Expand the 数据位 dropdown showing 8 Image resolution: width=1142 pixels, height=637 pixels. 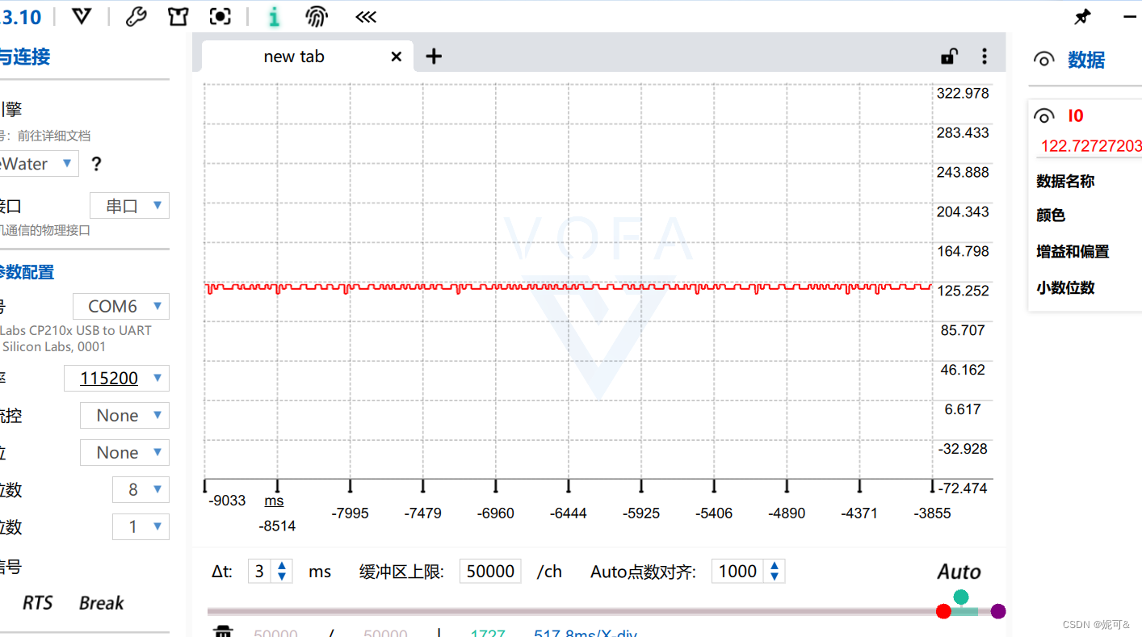click(x=141, y=489)
